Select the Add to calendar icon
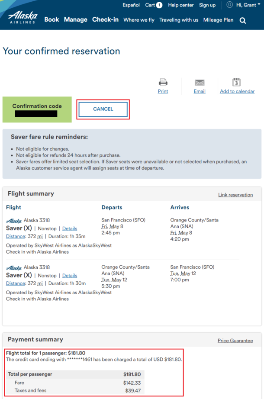The height and width of the screenshot is (399, 264). tap(237, 82)
